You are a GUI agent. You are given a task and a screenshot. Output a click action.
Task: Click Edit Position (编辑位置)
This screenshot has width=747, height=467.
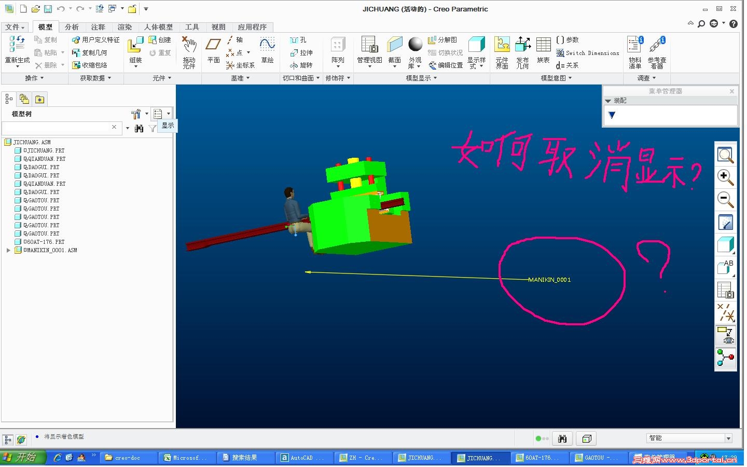(446, 65)
